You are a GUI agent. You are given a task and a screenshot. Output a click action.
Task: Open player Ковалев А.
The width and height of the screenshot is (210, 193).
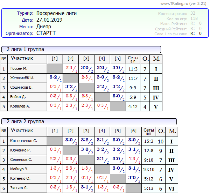click(x=20, y=106)
